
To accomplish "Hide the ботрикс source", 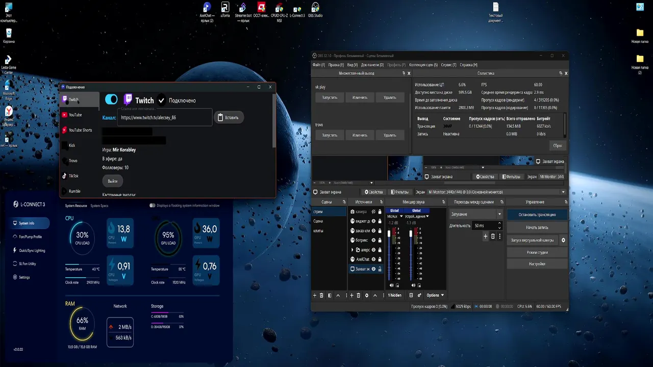I will point(373,240).
